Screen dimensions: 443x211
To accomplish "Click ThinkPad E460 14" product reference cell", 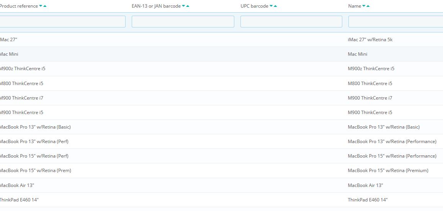I will 19,200.
